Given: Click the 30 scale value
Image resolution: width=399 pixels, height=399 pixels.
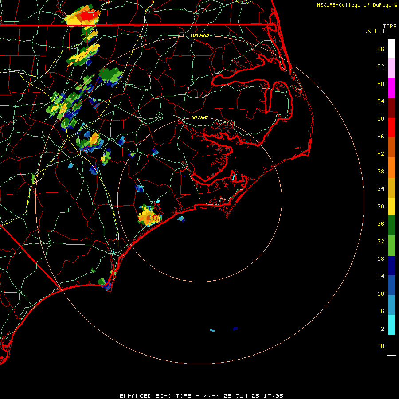Looking at the screenshot, I should [x=381, y=206].
